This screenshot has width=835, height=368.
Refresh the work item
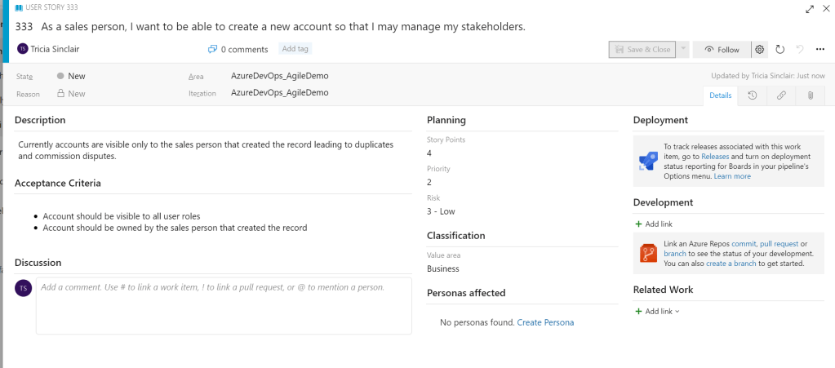click(x=779, y=49)
